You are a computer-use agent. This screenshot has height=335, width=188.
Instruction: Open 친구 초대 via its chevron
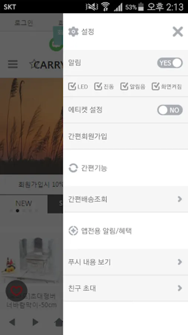pos(180,288)
